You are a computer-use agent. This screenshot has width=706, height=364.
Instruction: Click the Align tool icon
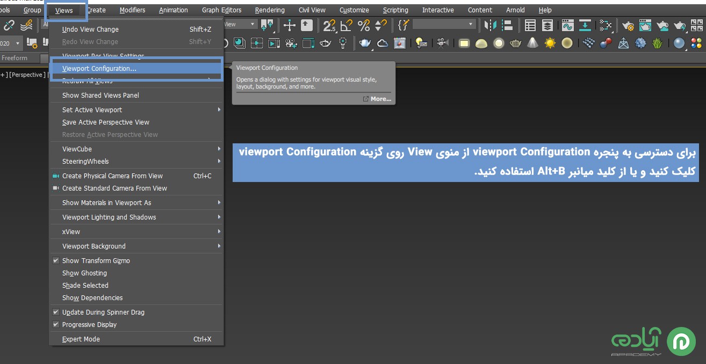pyautogui.click(x=507, y=25)
